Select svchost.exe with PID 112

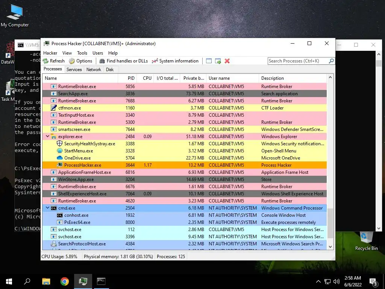point(185,229)
